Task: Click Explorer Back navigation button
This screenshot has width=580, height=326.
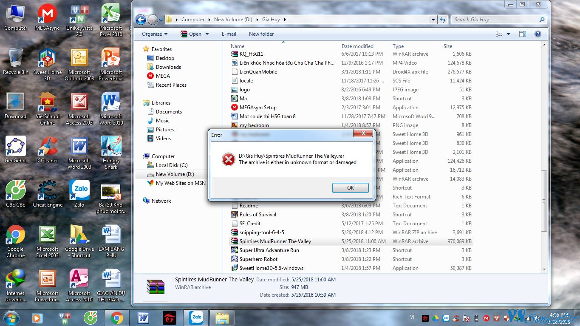Action: click(x=141, y=20)
